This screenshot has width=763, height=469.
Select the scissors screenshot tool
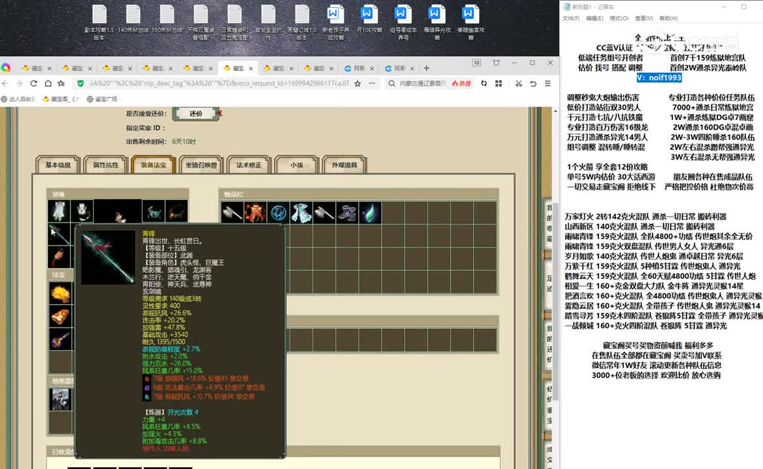coord(519,83)
